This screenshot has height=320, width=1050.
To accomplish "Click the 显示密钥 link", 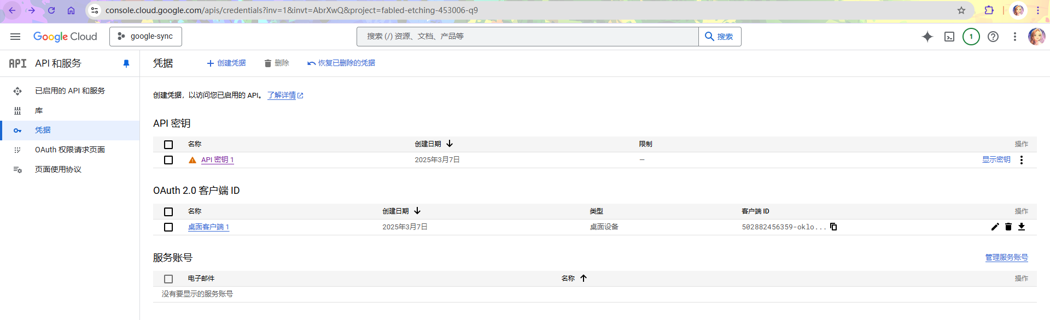I will click(996, 159).
